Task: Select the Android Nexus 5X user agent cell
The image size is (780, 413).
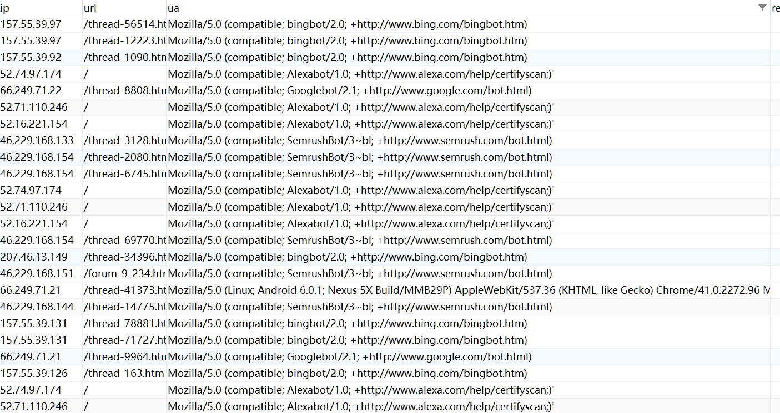Action: tap(468, 290)
